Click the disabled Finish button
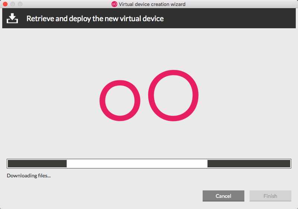This screenshot has height=209, width=298. coord(270,196)
